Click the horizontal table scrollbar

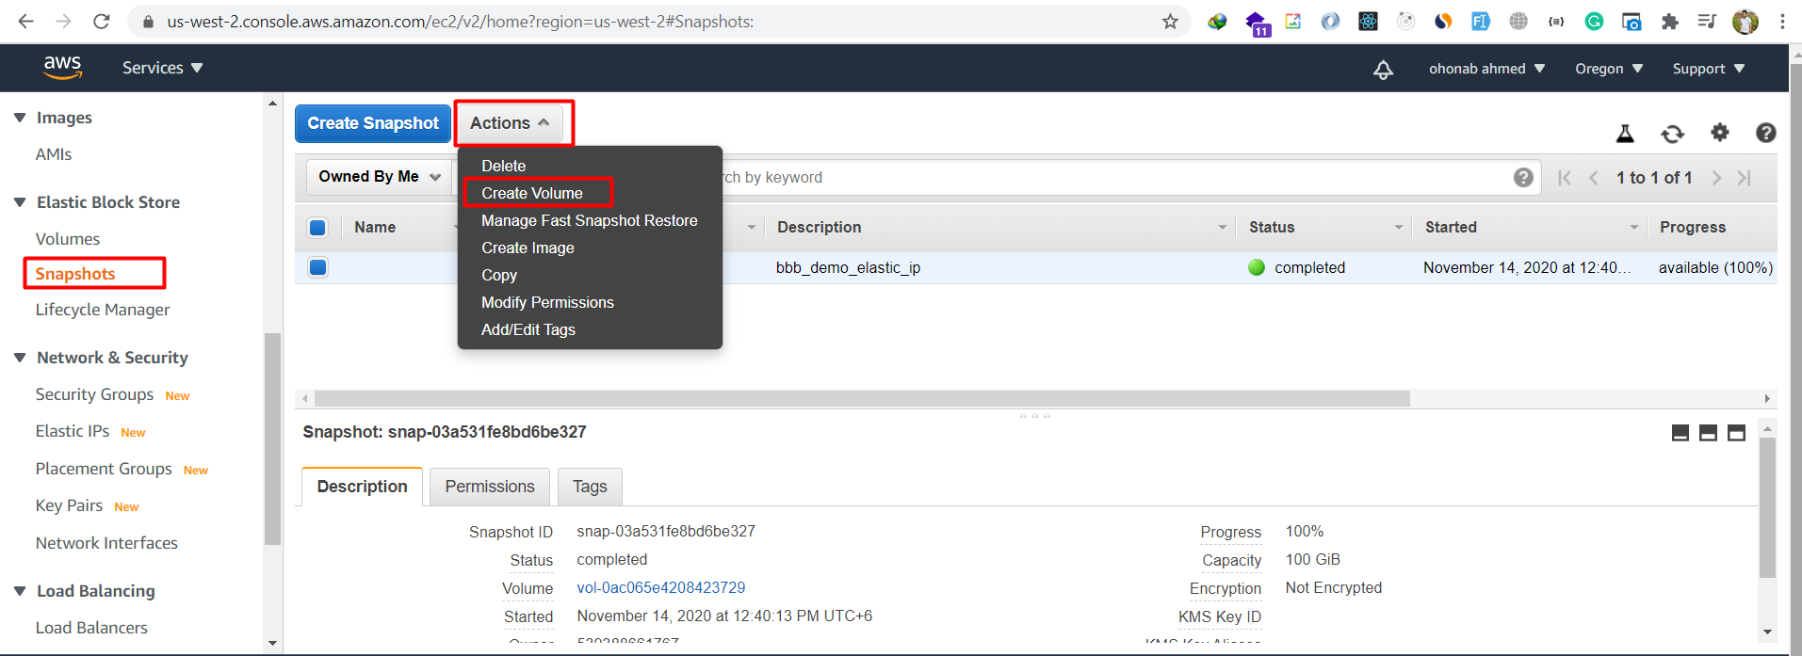click(862, 399)
